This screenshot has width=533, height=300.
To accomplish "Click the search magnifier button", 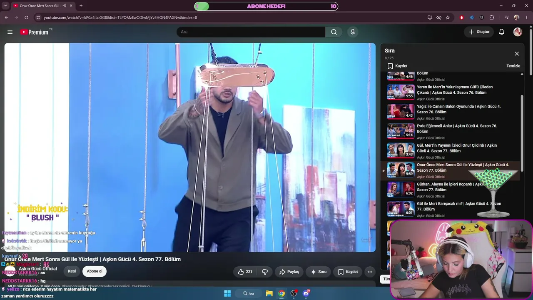I will (x=334, y=32).
